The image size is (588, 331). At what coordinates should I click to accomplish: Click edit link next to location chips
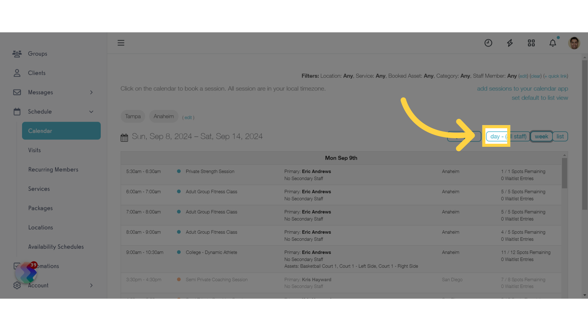pyautogui.click(x=188, y=117)
